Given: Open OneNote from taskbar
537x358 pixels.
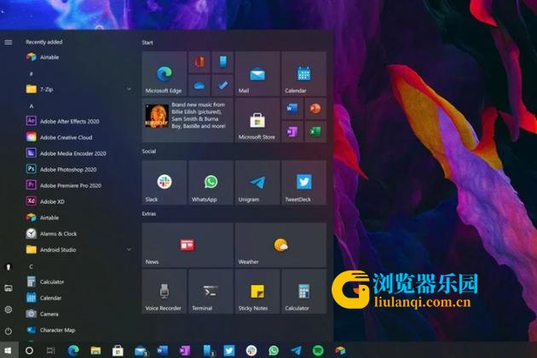Looking at the screenshot, I should [x=185, y=350].
